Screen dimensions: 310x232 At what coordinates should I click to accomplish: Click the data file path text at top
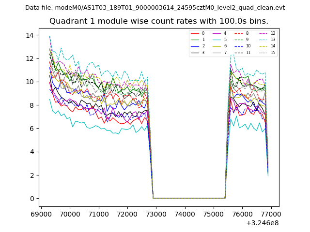(x=155, y=8)
